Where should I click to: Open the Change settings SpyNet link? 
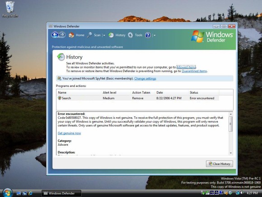145,78
